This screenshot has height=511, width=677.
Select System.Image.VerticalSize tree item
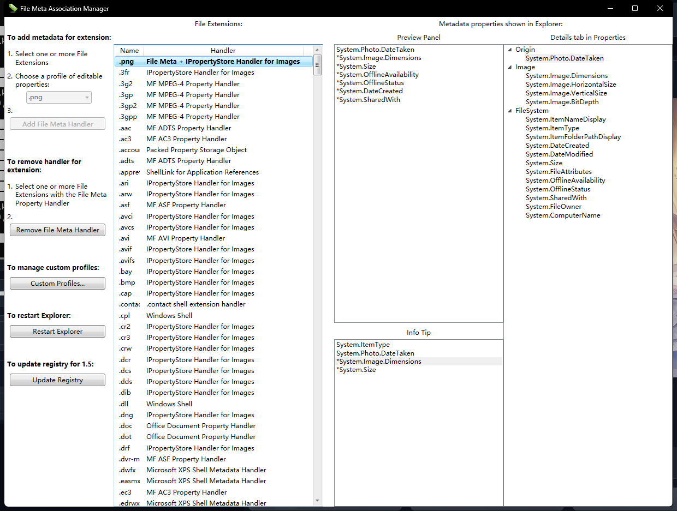tap(566, 93)
